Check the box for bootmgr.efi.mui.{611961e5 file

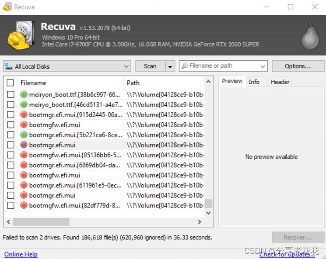point(11,185)
